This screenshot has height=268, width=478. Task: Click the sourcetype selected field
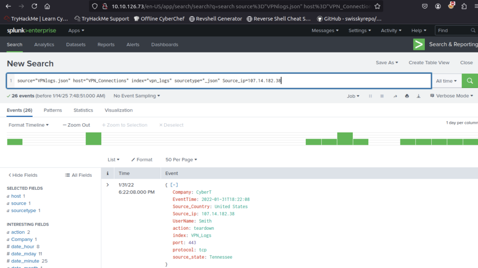[x=23, y=211]
